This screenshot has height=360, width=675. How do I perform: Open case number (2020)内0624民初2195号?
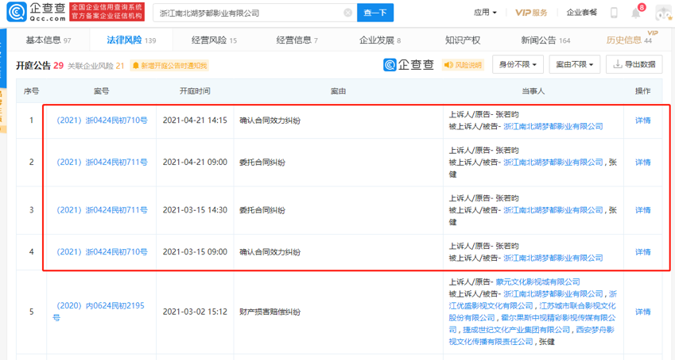[99, 311]
